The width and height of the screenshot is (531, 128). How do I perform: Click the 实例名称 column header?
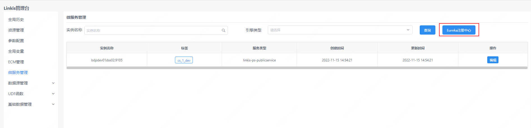(107, 48)
